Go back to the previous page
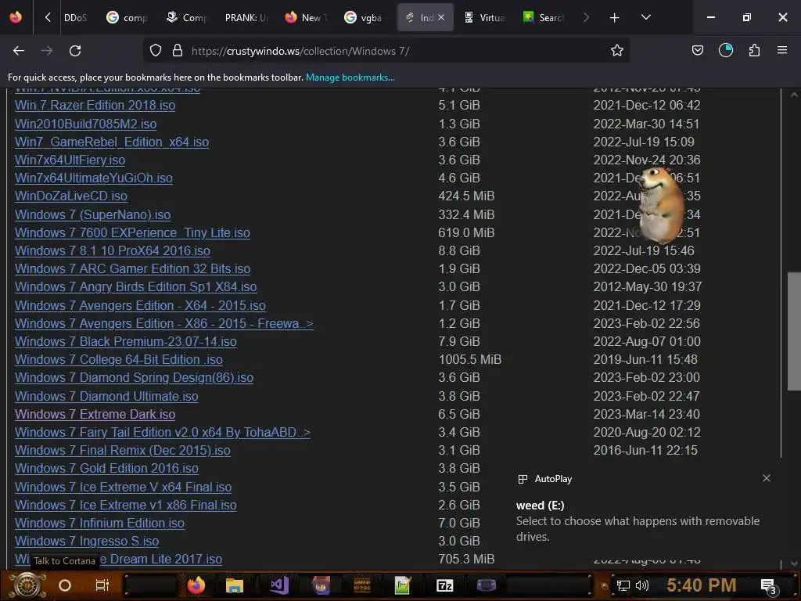The width and height of the screenshot is (801, 601). tap(19, 51)
